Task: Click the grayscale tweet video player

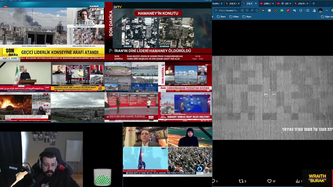Action: 273,98
